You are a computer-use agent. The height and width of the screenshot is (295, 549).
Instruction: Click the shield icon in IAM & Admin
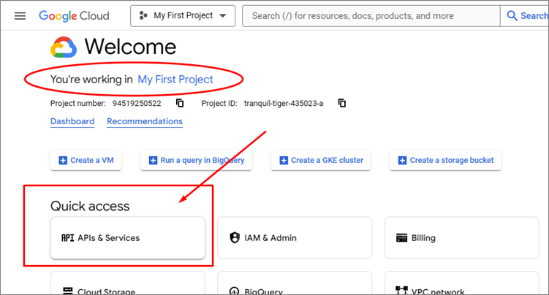(x=235, y=237)
